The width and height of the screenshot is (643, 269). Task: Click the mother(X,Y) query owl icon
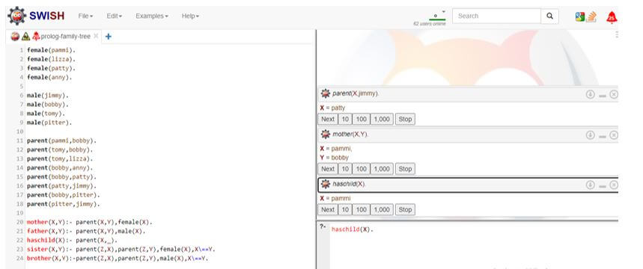[325, 134]
